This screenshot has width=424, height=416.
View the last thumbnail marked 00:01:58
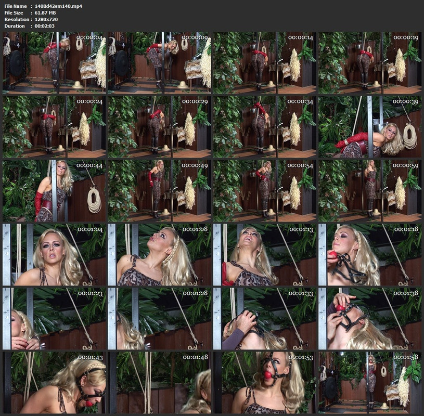coord(370,383)
